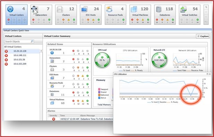
Task: Click the fatal alarm count in Virtual Machines tile
Action: click(x=132, y=21)
